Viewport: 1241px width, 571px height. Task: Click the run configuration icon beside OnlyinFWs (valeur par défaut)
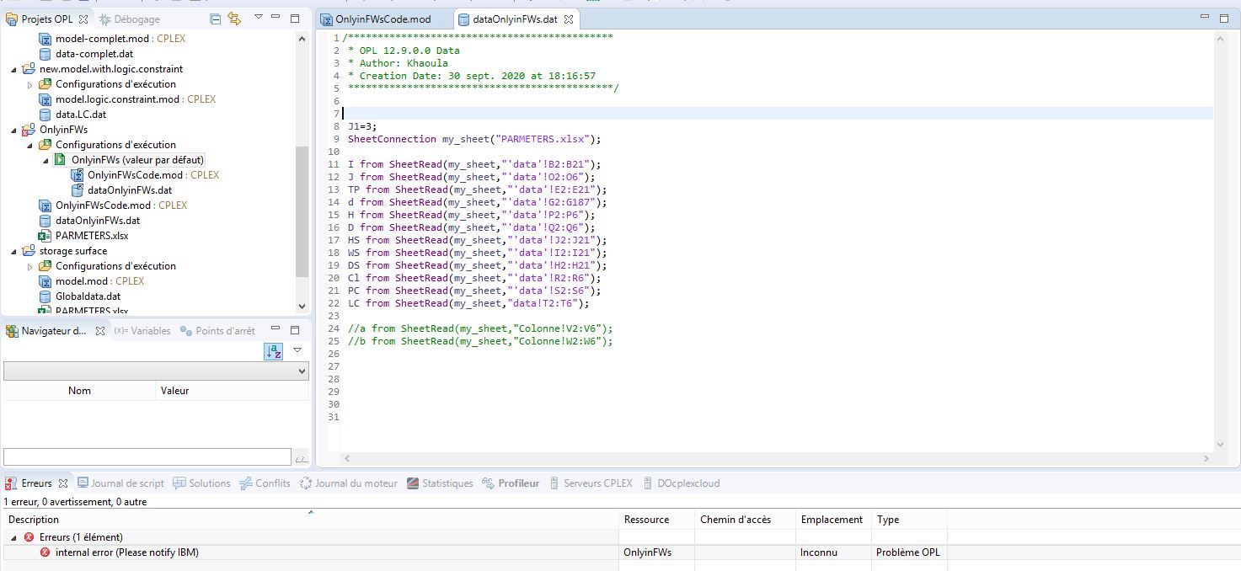(62, 160)
